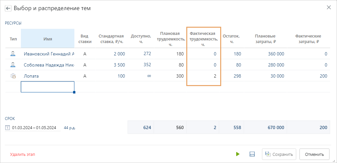Click person icon for Соболева Надежда
The image size is (337, 163).
pyautogui.click(x=13, y=65)
